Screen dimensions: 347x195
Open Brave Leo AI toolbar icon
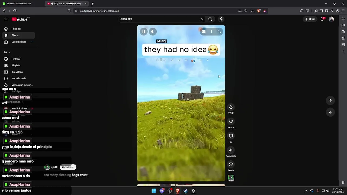pyautogui.click(x=332, y=11)
